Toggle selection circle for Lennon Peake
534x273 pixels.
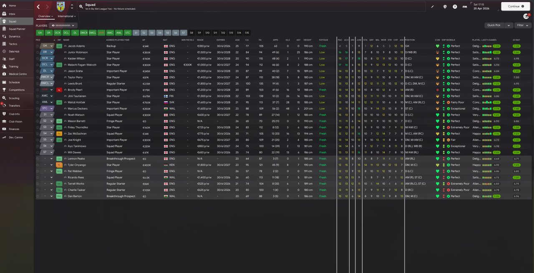38,159
